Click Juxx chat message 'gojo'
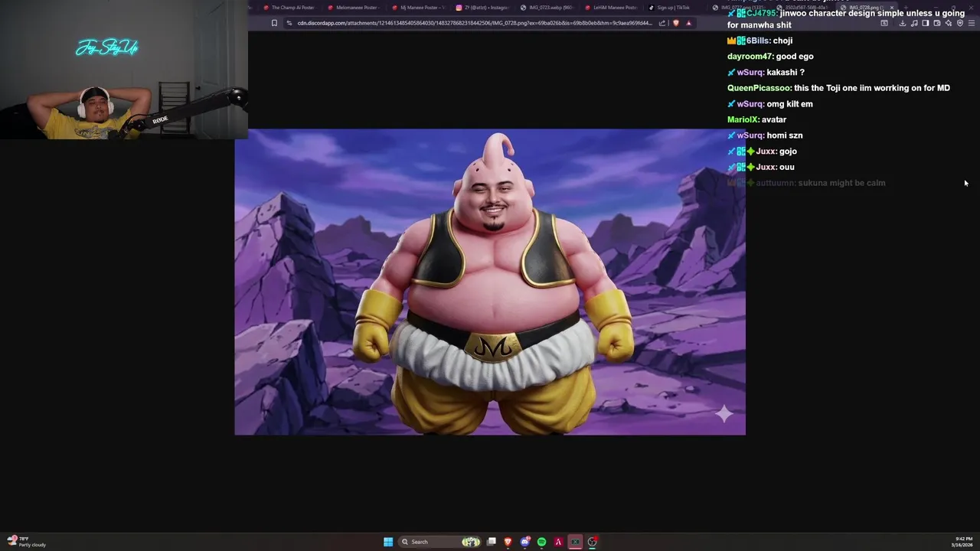Viewport: 980px width, 551px height. tap(762, 152)
